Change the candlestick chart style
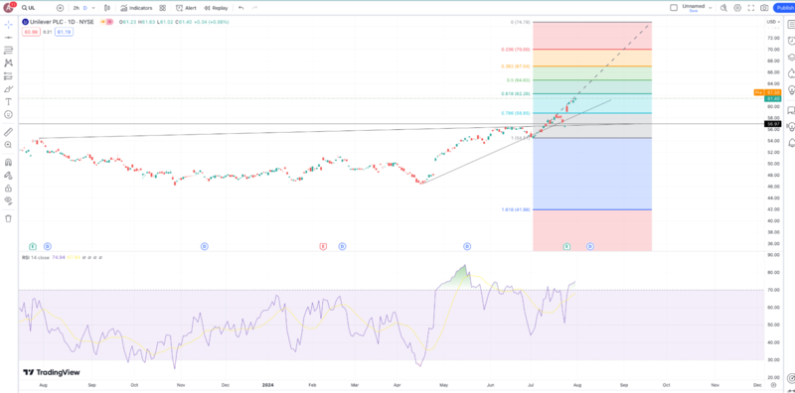This screenshot has height=393, width=795. [x=107, y=8]
